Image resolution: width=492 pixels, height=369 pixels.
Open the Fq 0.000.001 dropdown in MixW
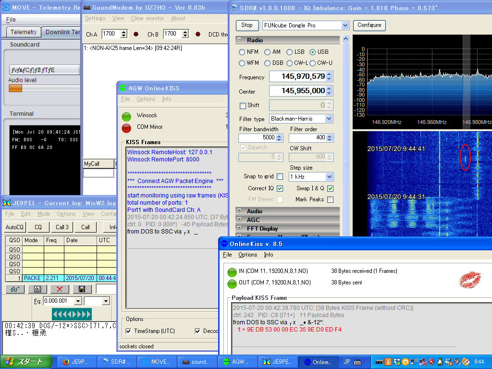[x=78, y=301]
